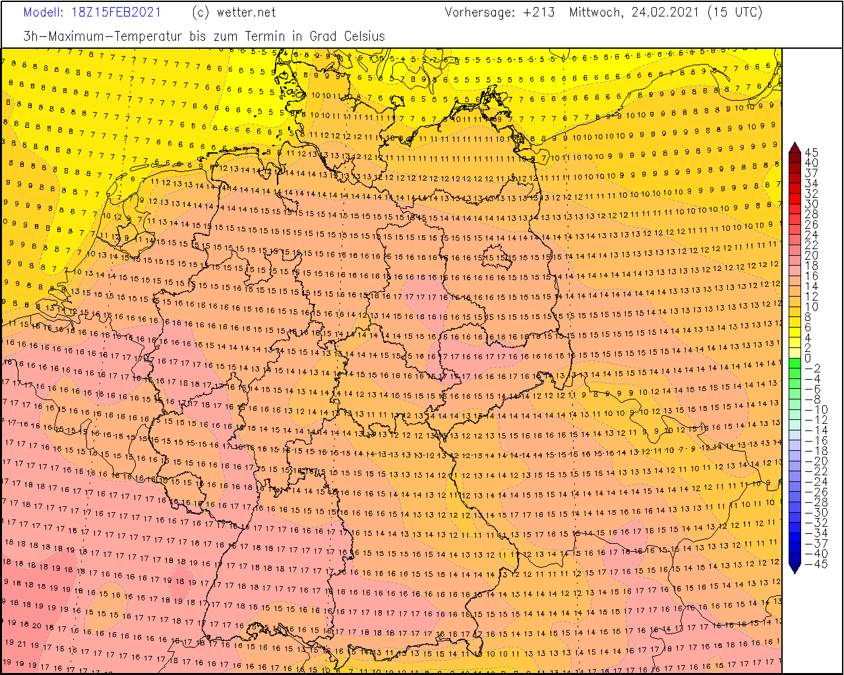Click the legend label 37
This screenshot has height=675, width=844.
tap(811, 173)
